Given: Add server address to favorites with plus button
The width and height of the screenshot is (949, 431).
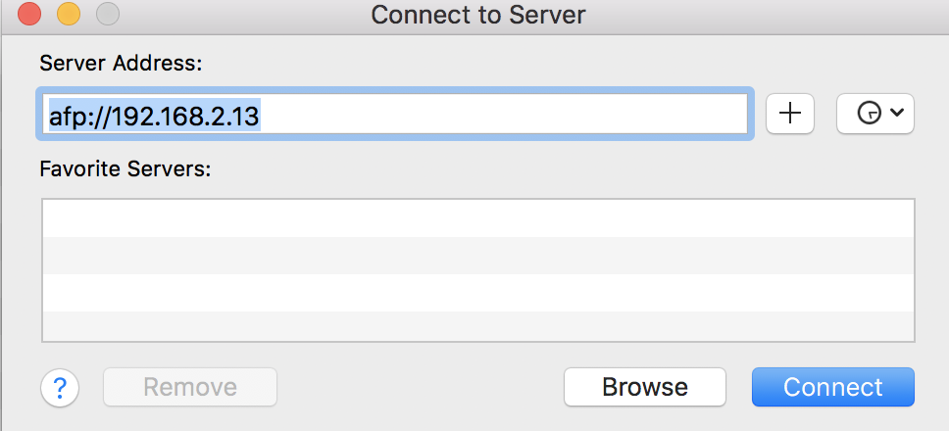Looking at the screenshot, I should coord(790,113).
